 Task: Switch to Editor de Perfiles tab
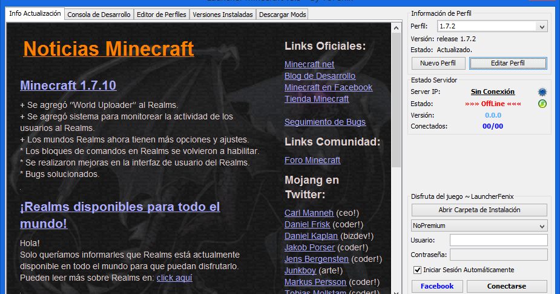click(x=162, y=15)
